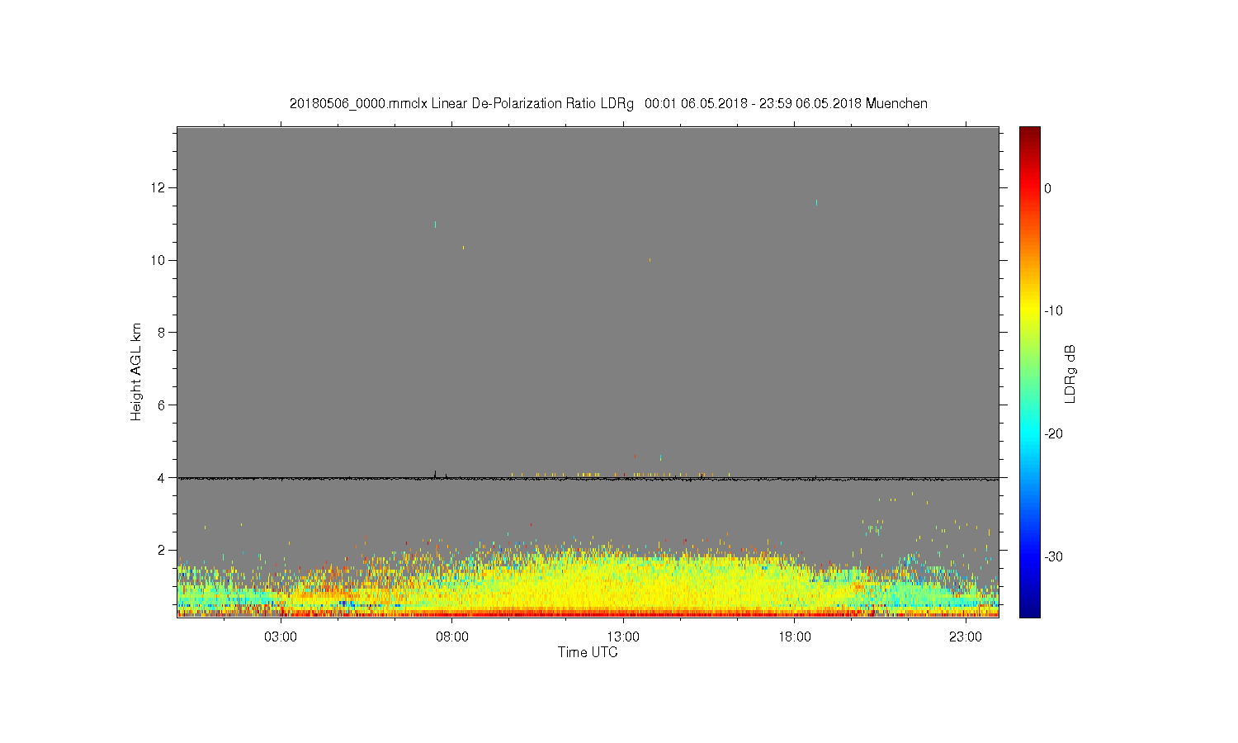Image resolution: width=1238 pixels, height=743 pixels.
Task: Click the 'LDRg dB' colorbar label
Action: (1070, 373)
